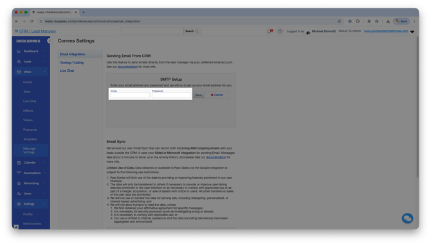This screenshot has height=245, width=431.
Task: Click the Real Geeks logo
Action: 28,41
